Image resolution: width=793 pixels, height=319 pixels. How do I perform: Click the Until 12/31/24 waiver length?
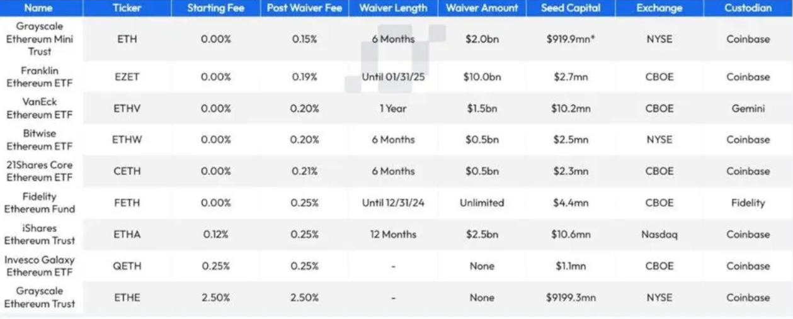click(x=393, y=203)
